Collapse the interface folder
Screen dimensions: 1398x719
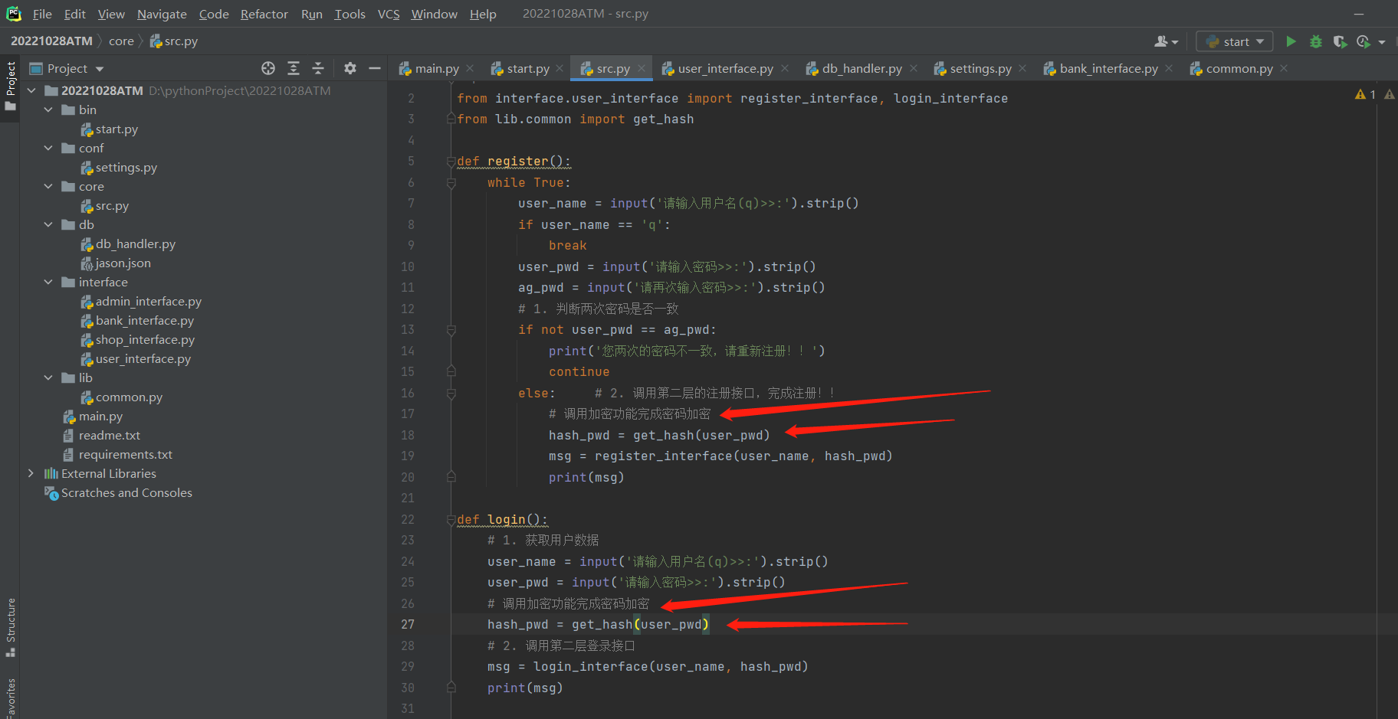(x=48, y=282)
